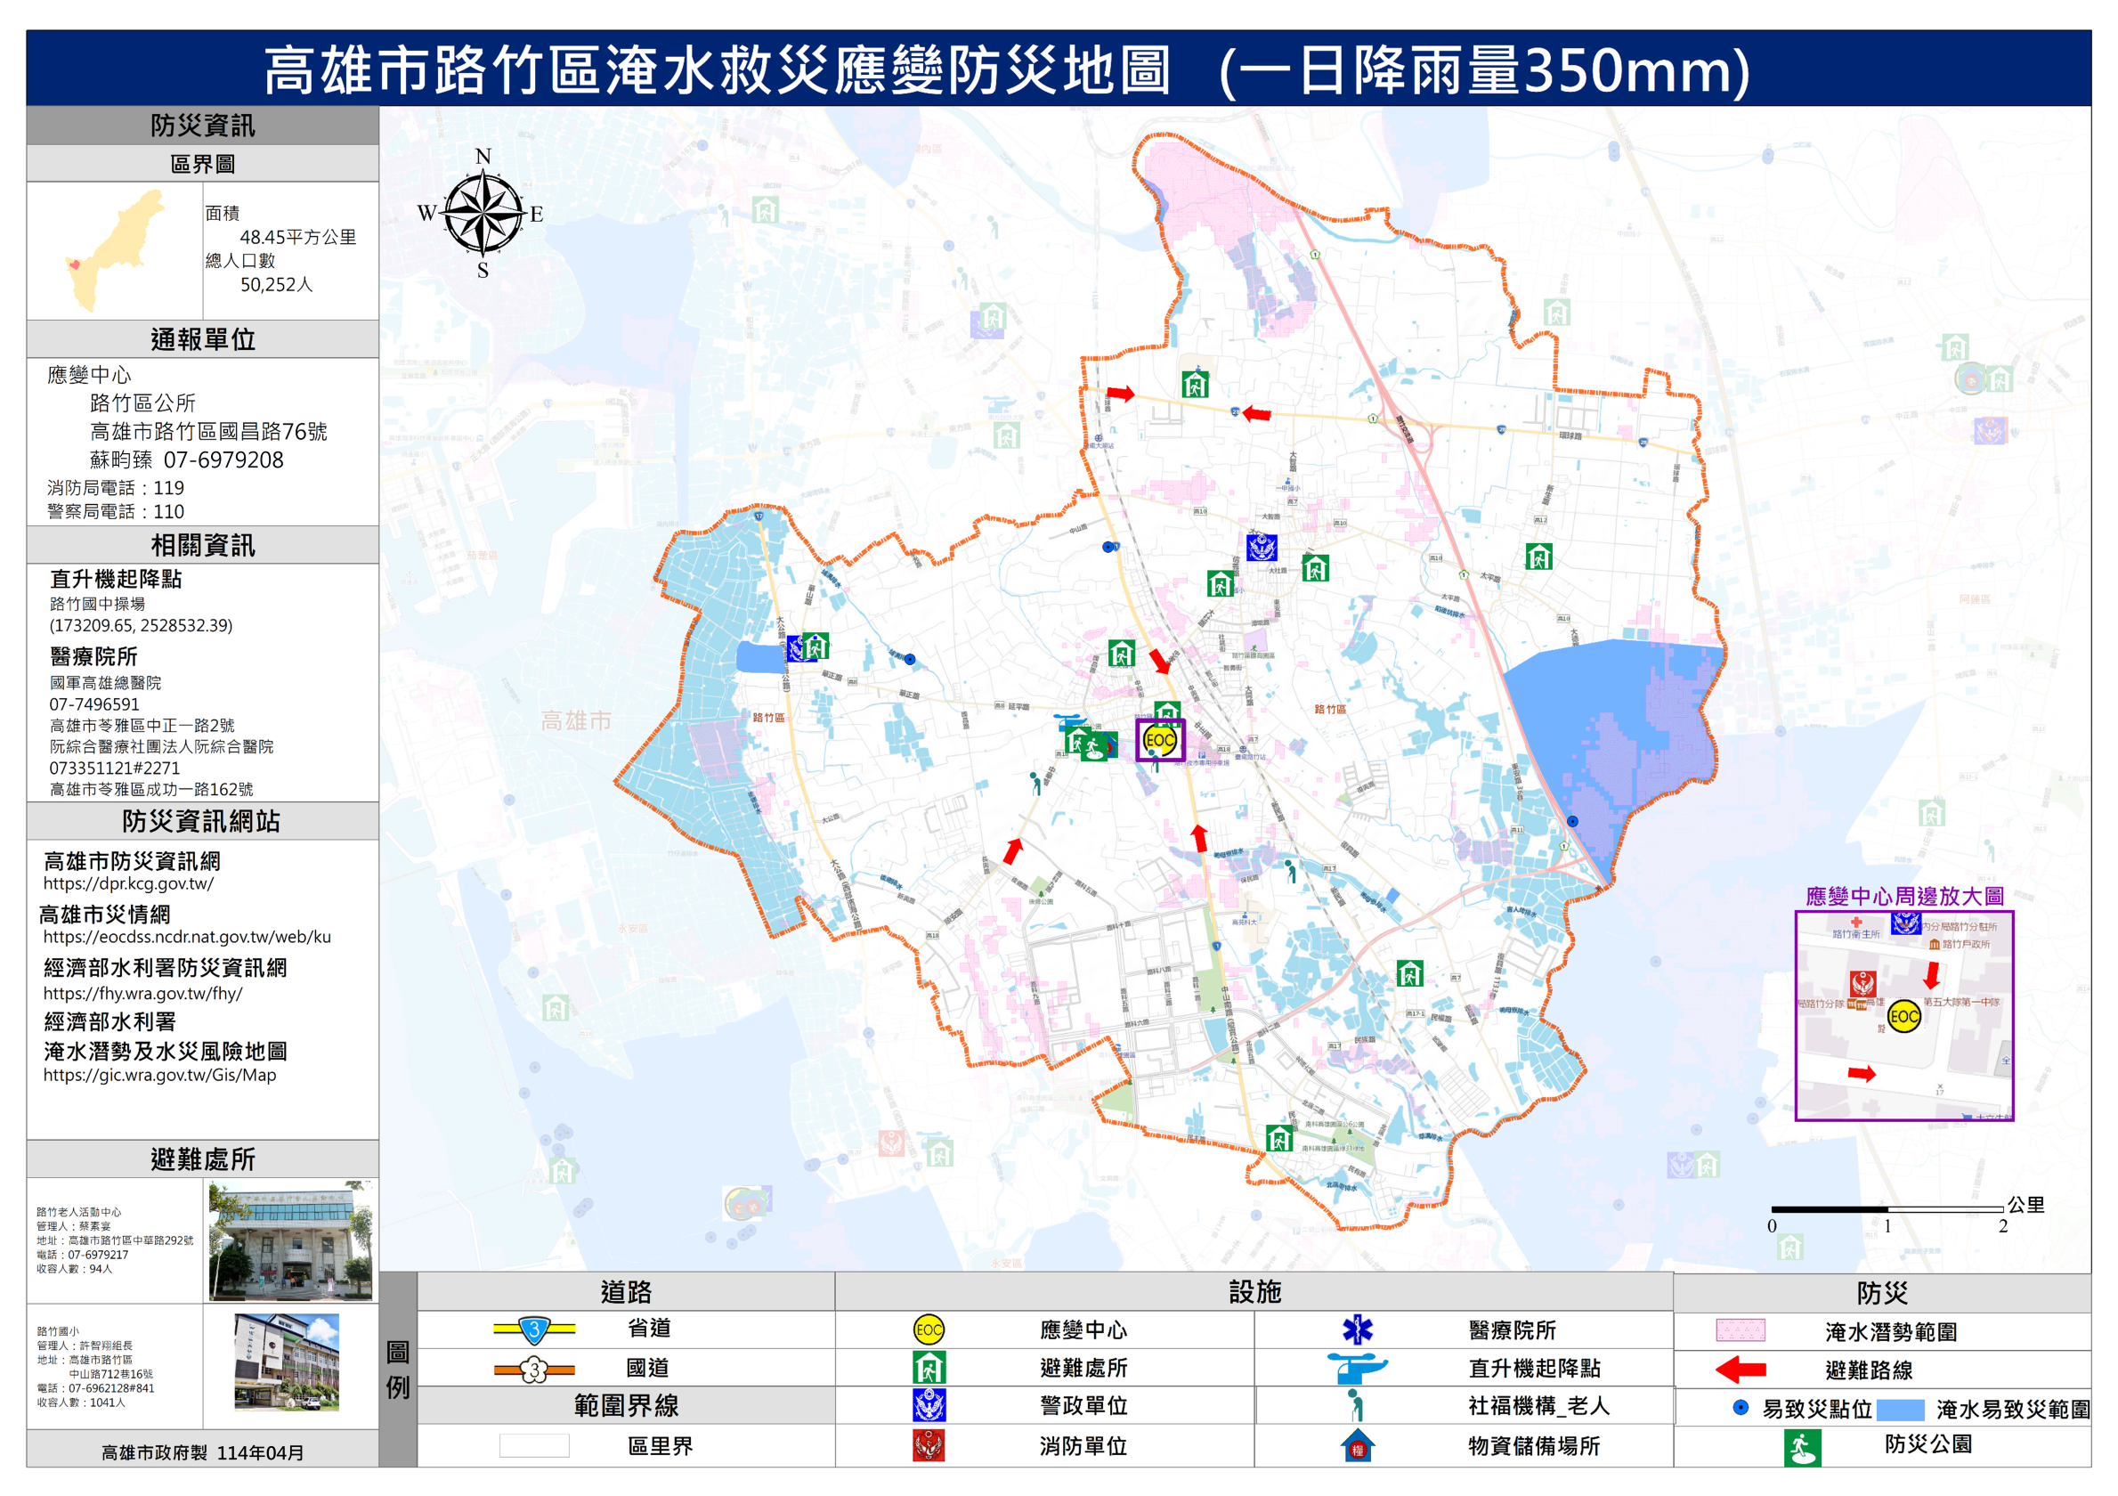
Task: Click the red fire department legend icon
Action: pyautogui.click(x=928, y=1445)
